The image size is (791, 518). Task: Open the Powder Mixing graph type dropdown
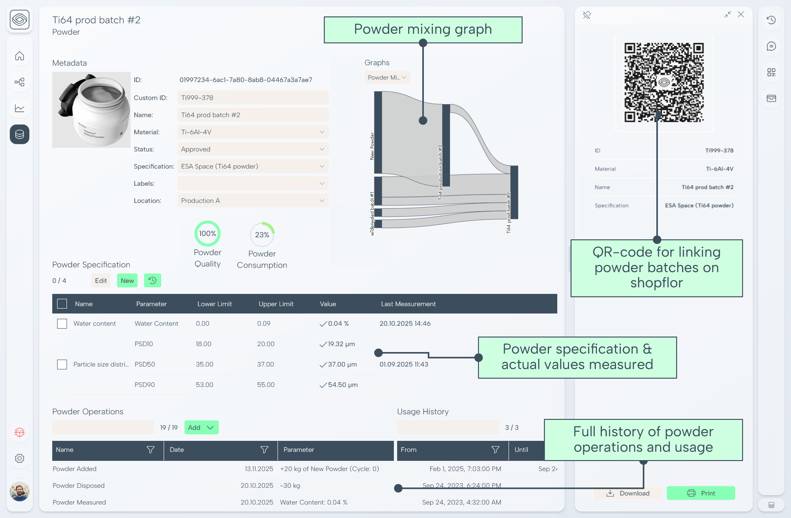click(387, 77)
